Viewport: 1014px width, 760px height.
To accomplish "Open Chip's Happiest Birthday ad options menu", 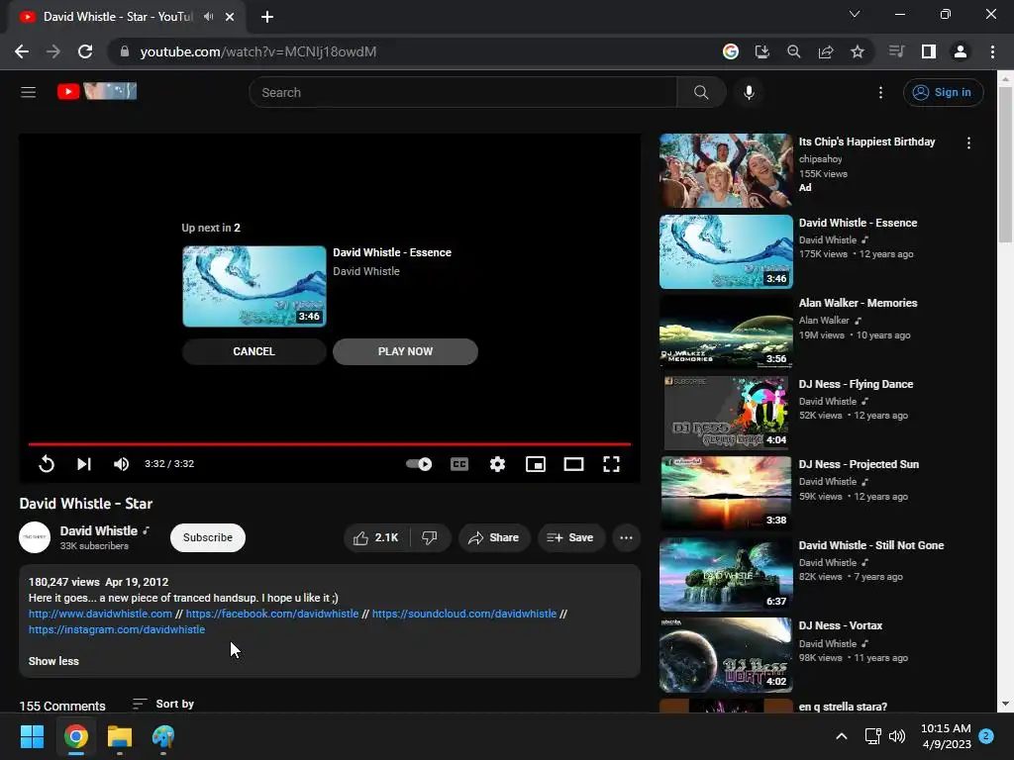I will tap(968, 142).
